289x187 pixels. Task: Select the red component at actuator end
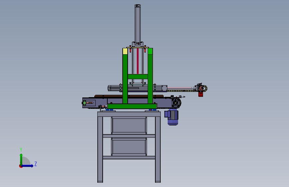(x=201, y=94)
